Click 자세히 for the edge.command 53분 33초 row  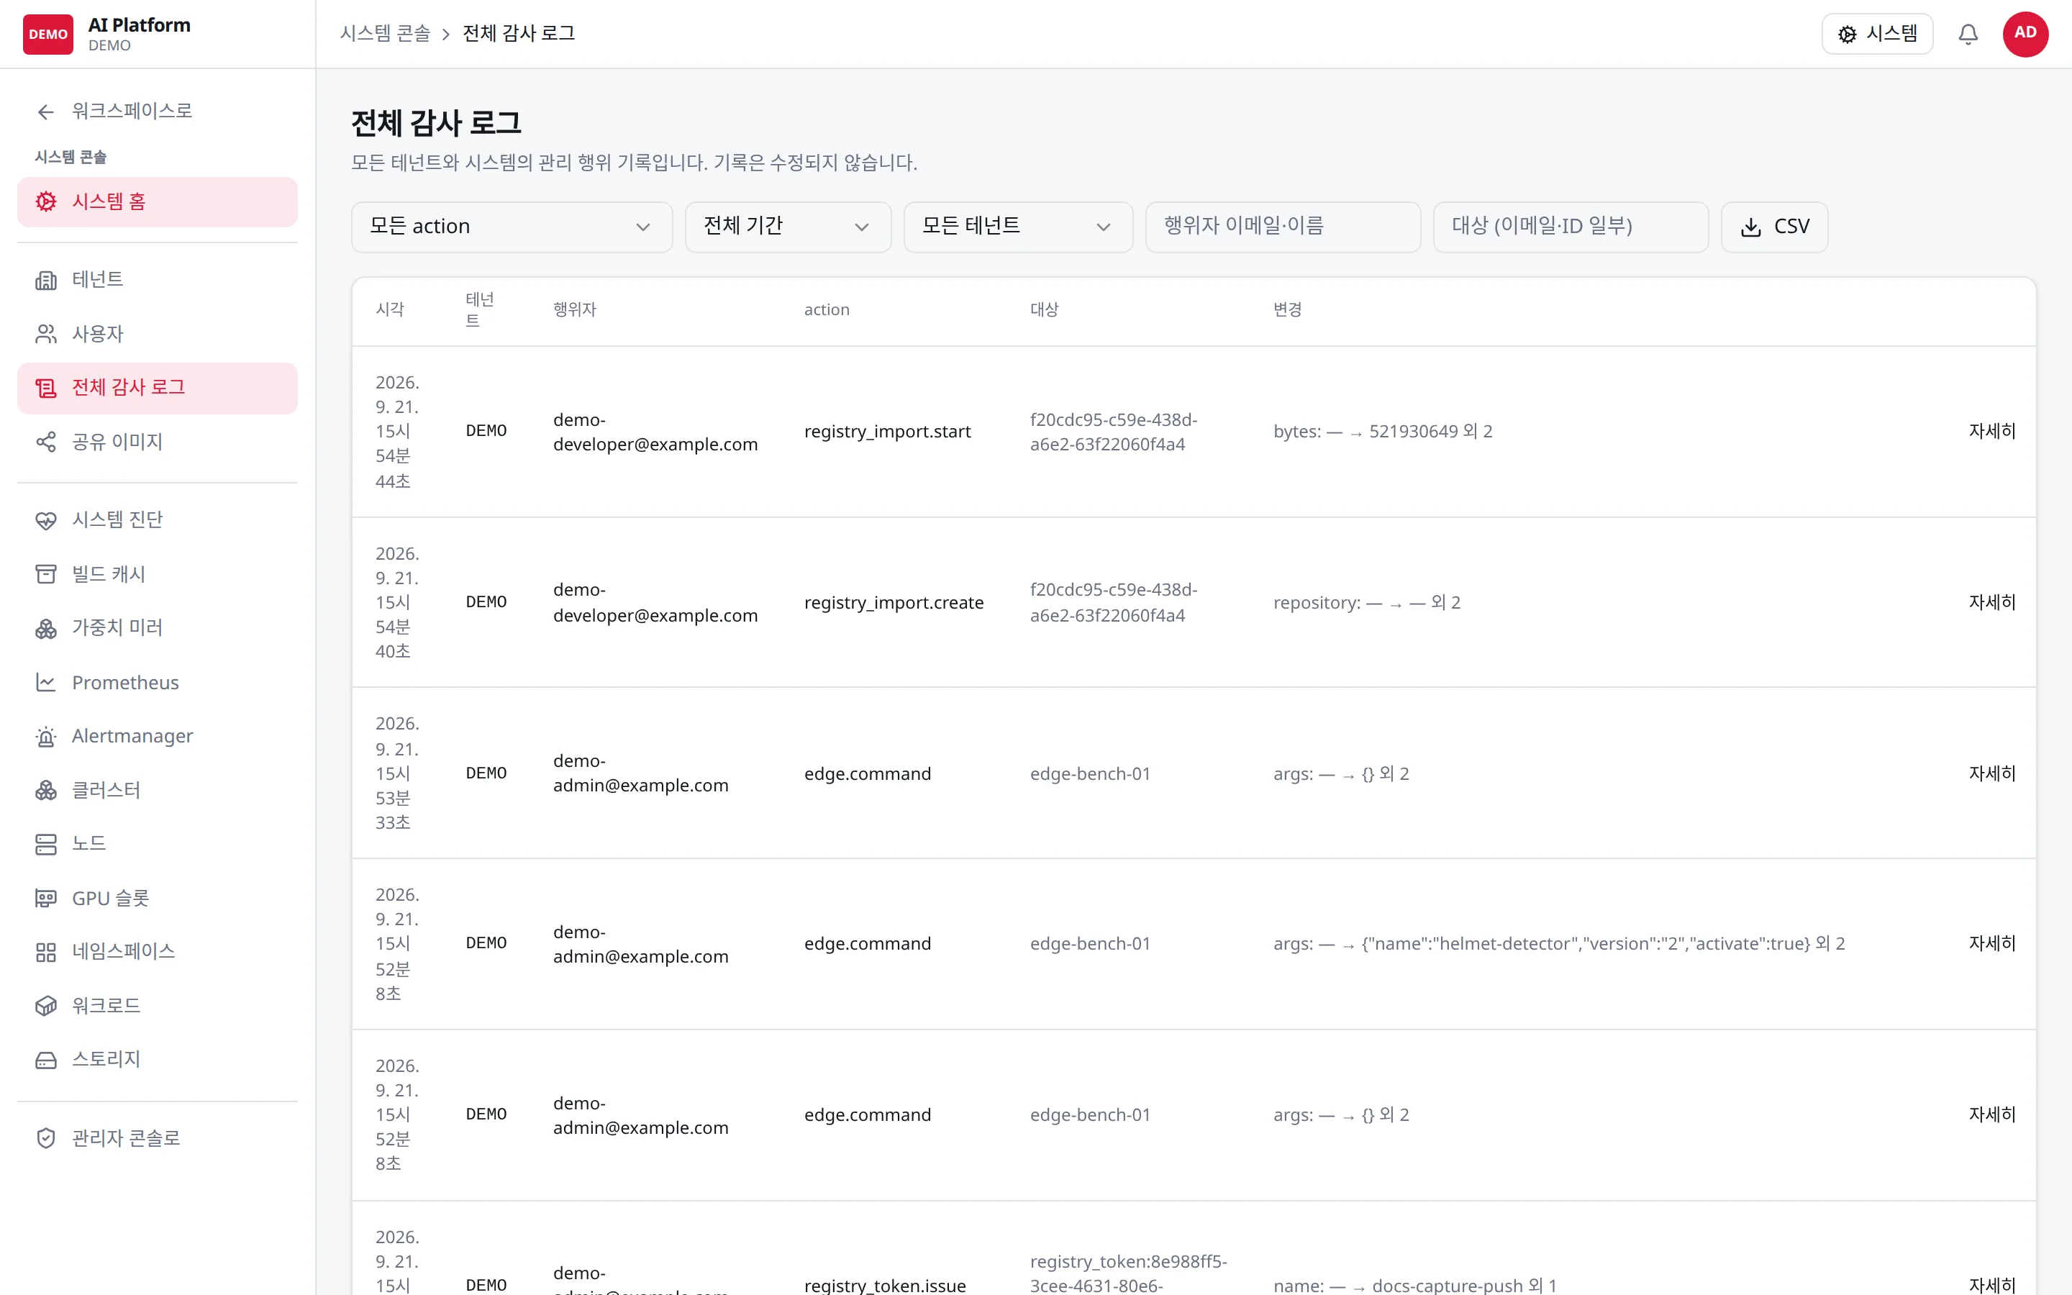click(x=1991, y=773)
